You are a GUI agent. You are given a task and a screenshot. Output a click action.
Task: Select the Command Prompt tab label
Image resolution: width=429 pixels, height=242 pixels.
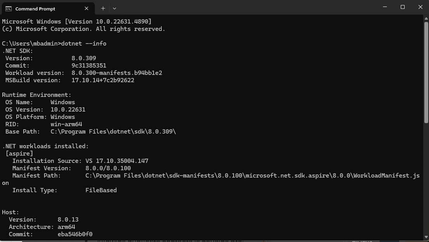(x=35, y=9)
